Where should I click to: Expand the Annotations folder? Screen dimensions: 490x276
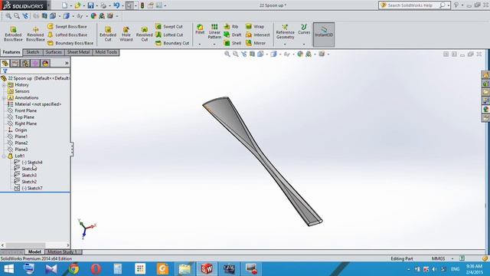4,97
